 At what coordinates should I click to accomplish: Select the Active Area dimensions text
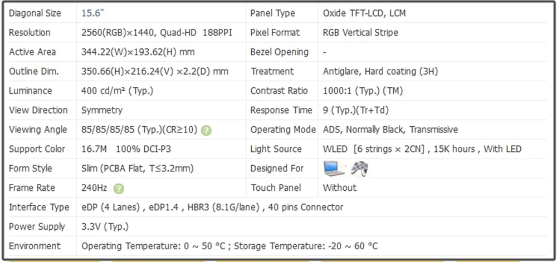coord(138,52)
